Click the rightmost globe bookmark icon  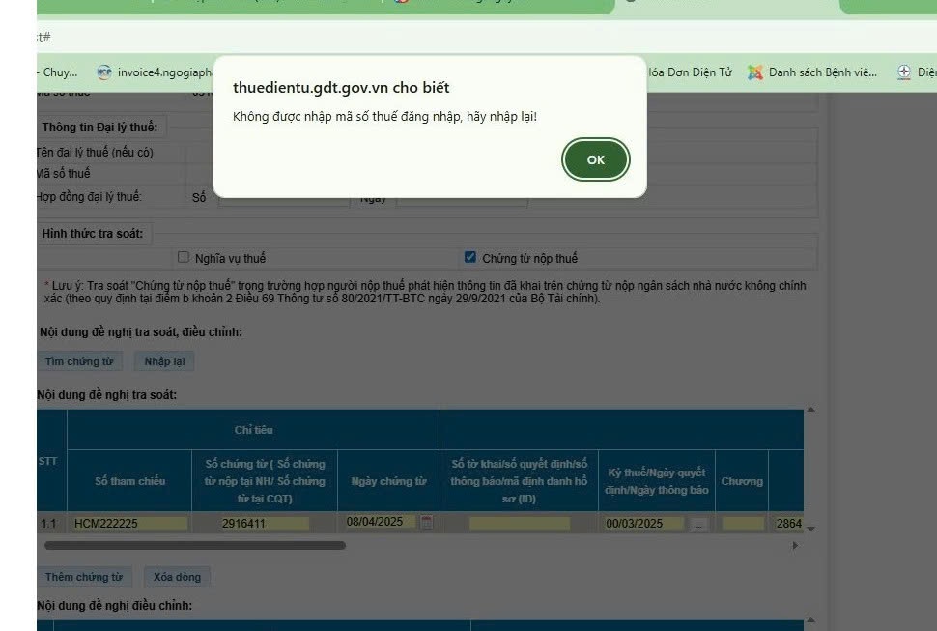pos(904,72)
